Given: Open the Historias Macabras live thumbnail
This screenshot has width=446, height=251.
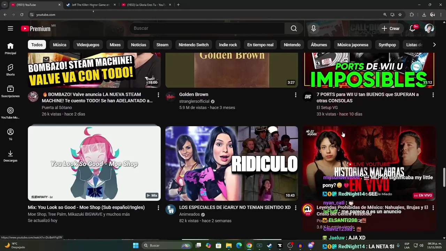Looking at the screenshot, I should tap(369, 163).
